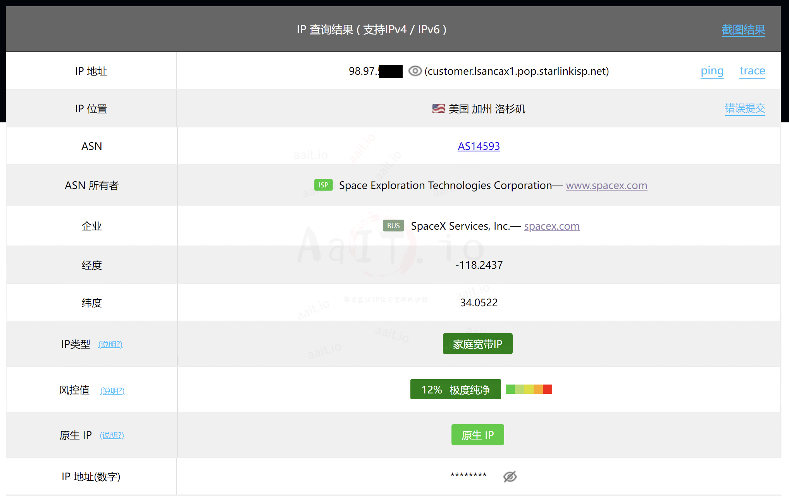789x498 pixels.
Task: Select longitude value -118.2437
Action: coord(479,265)
